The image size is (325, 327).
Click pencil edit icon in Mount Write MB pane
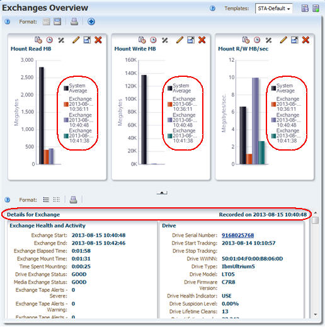[180, 40]
